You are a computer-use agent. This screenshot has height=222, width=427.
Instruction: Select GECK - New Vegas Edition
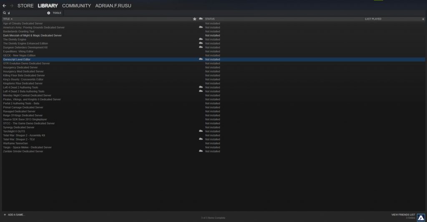(x=19, y=55)
